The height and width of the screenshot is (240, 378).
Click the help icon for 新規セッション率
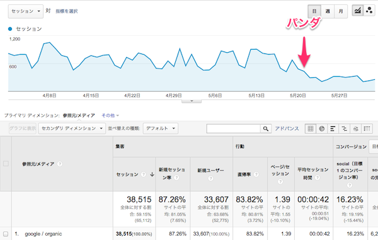[176, 178]
